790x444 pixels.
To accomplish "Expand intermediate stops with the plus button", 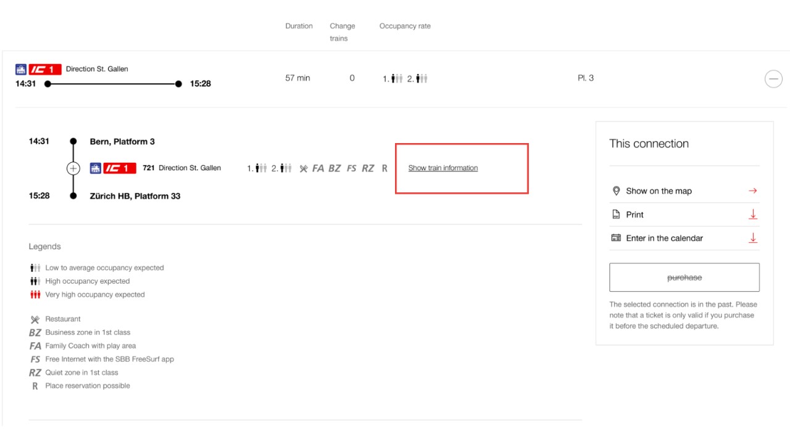I will point(73,167).
